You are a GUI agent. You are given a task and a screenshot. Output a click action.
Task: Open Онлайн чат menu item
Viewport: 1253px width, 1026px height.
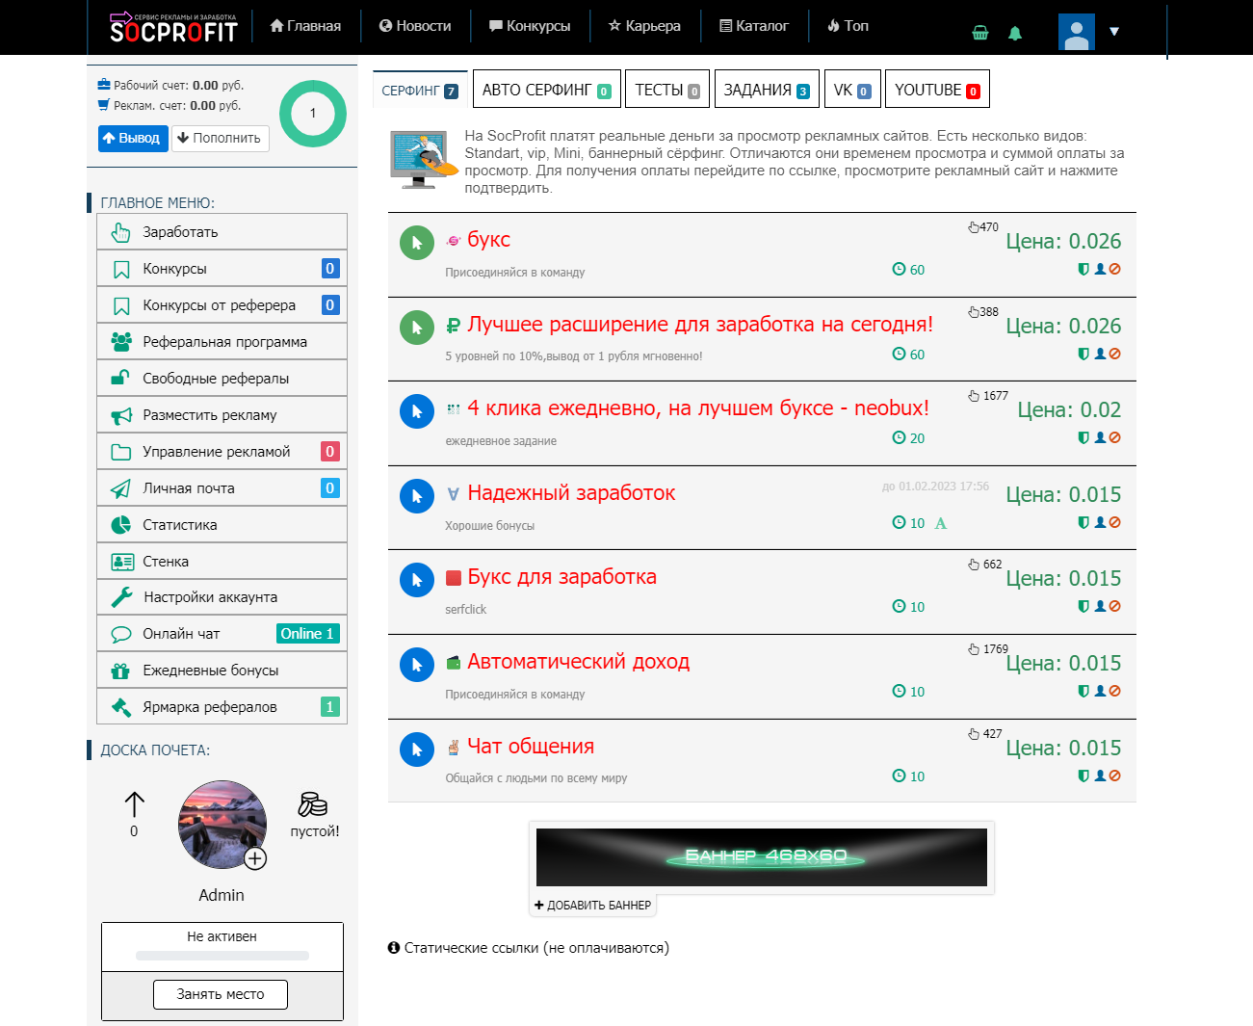coord(222,634)
